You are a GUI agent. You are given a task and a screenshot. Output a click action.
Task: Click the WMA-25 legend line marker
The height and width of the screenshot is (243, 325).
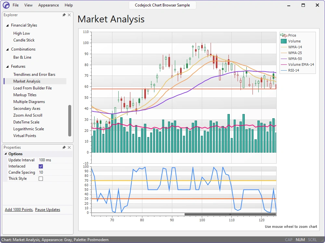pos(283,53)
